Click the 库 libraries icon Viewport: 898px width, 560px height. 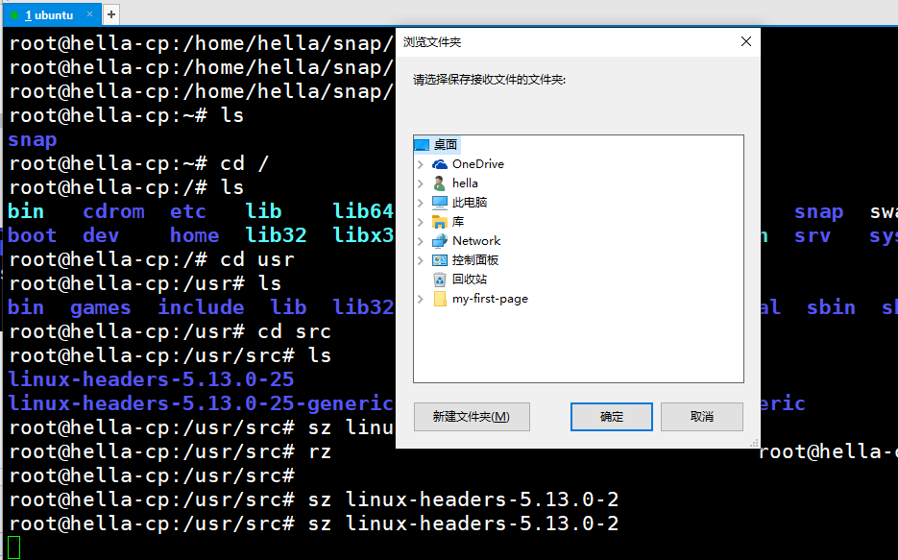pos(440,222)
